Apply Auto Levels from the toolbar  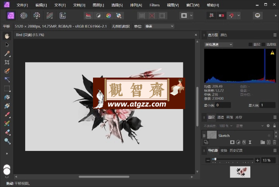pos(88,16)
